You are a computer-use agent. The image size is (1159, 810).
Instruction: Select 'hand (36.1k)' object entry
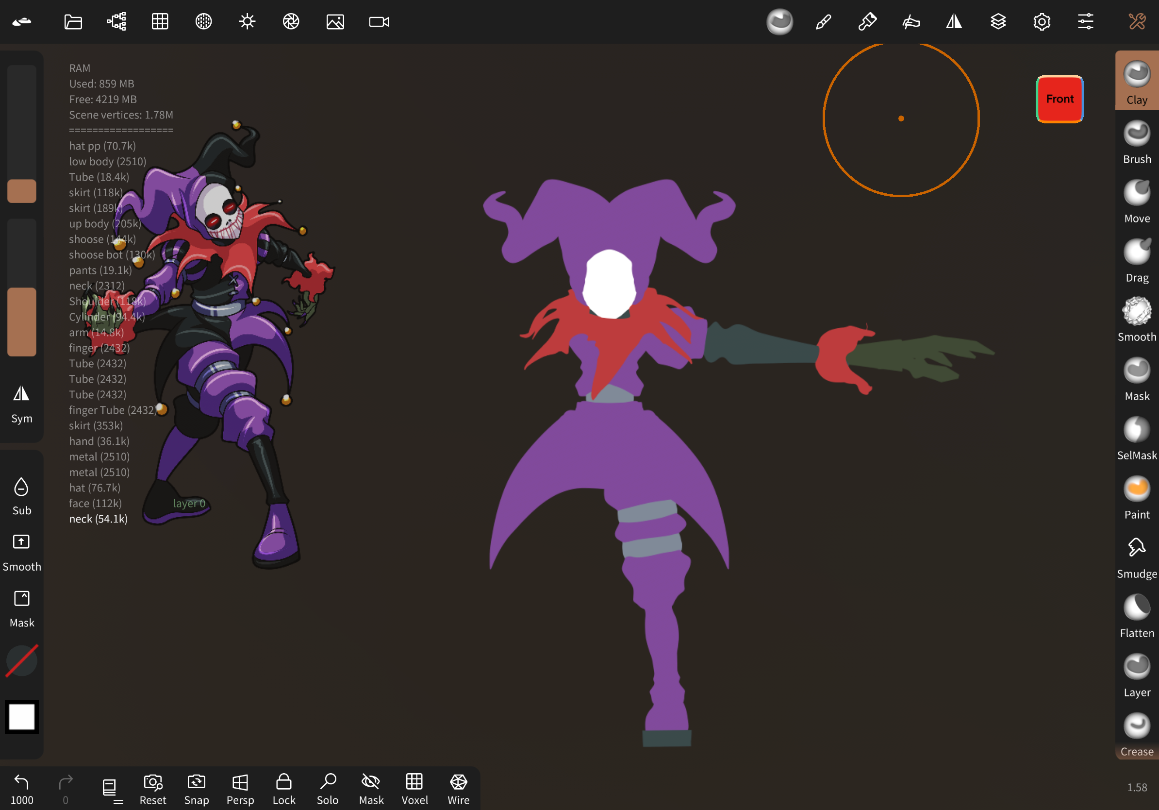pos(99,441)
